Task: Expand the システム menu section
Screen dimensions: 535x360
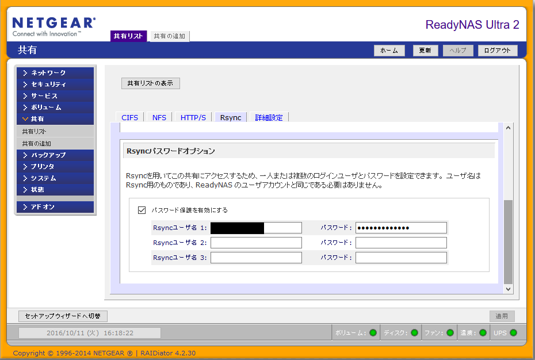Action: tap(55, 178)
